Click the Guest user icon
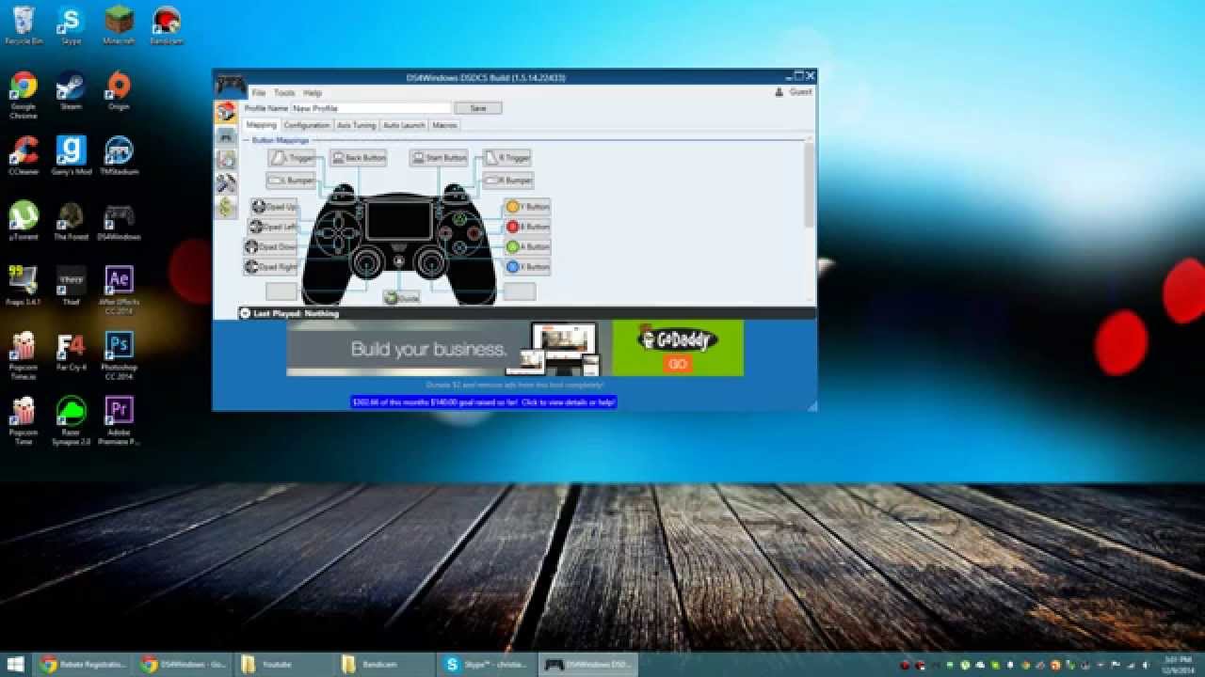 [779, 92]
